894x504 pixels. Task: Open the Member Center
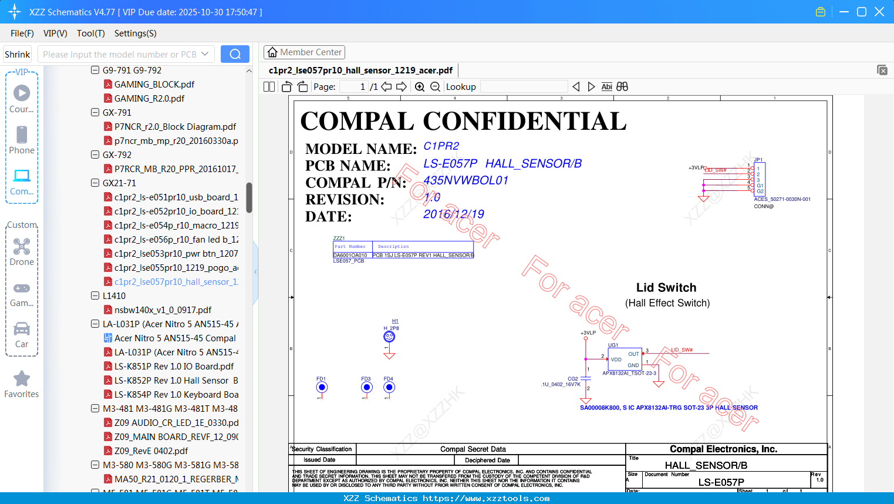click(304, 52)
